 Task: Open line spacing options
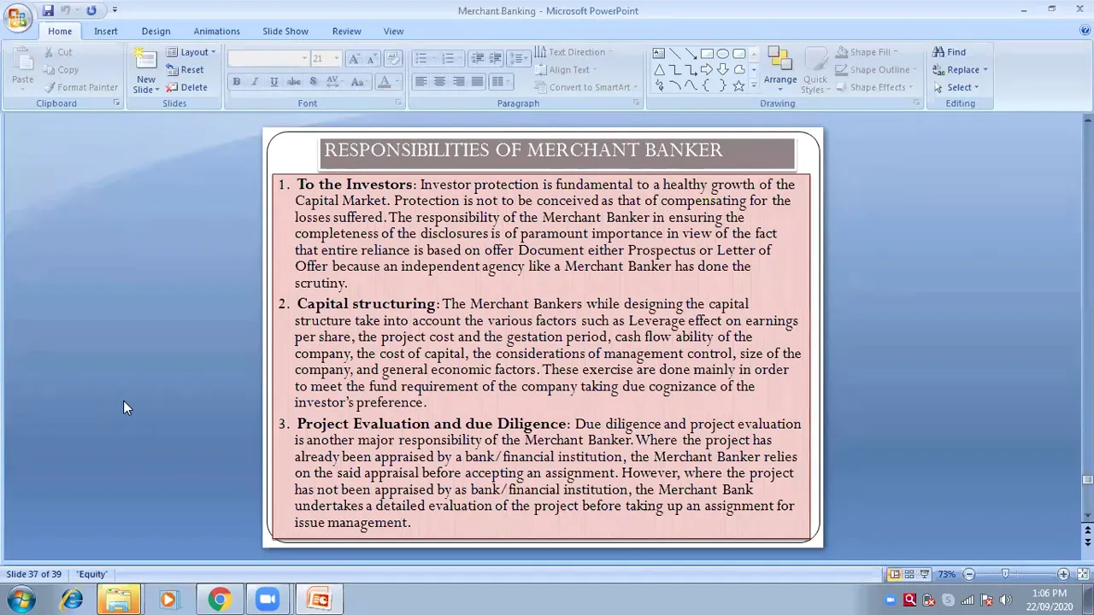point(518,58)
